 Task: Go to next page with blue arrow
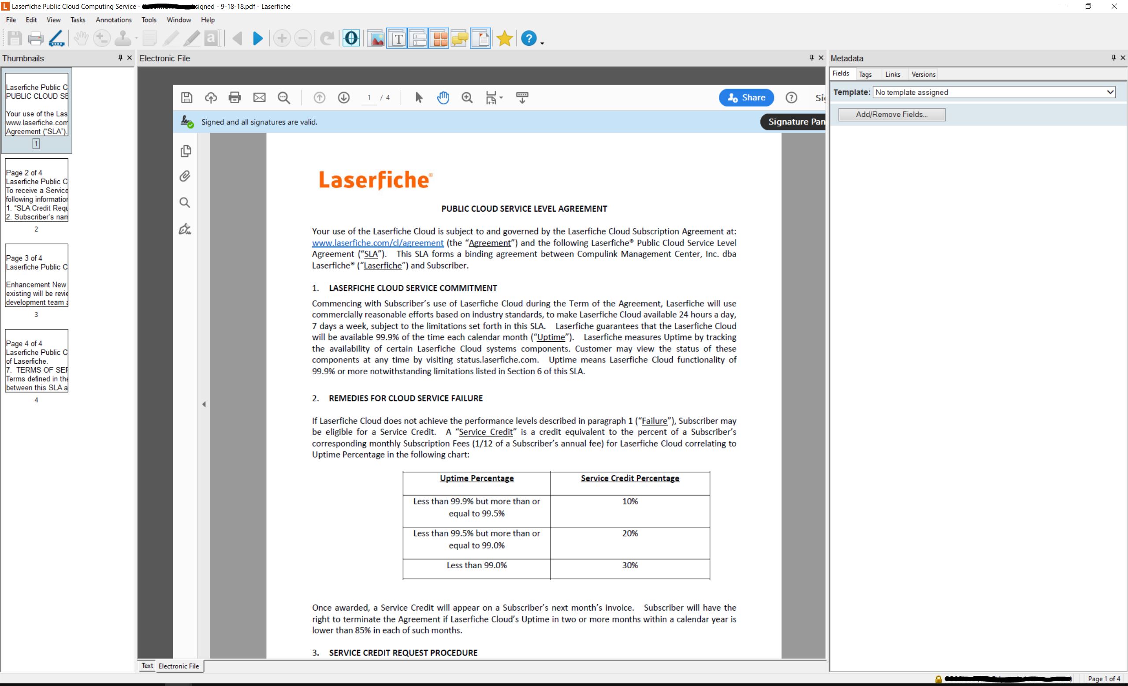point(258,38)
